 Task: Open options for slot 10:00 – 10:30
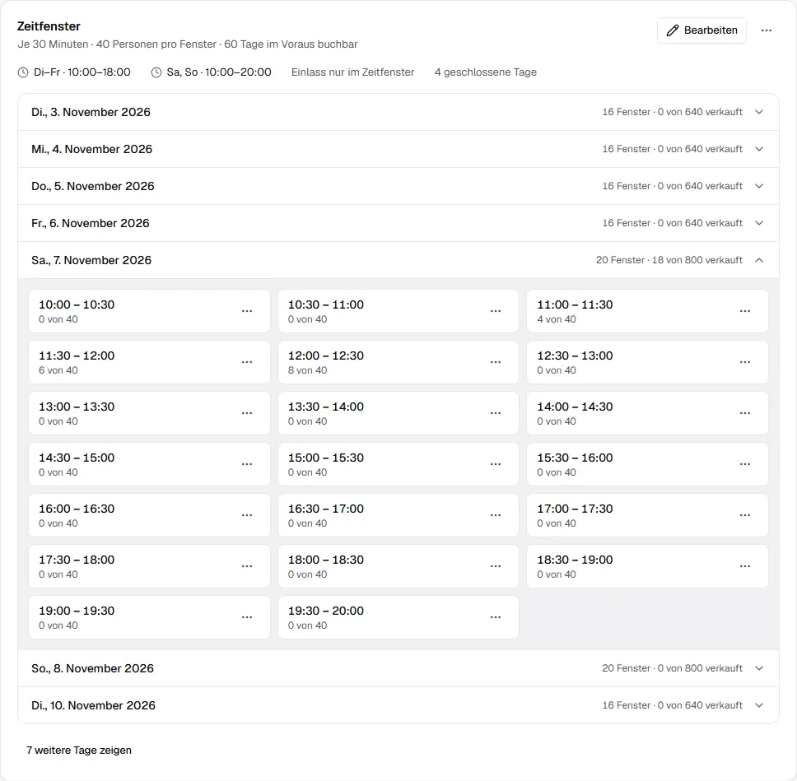coord(247,311)
